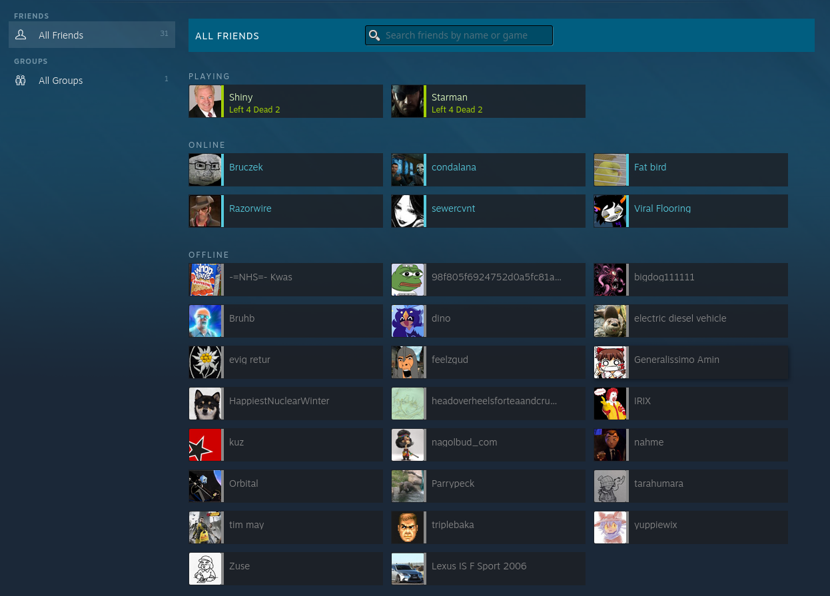Open the All Friends sidebar entry
The image size is (830, 596).
point(92,35)
